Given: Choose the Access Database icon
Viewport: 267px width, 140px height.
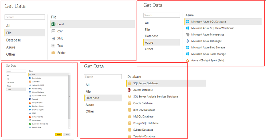Looking at the screenshot, I should pyautogui.click(x=129, y=90).
